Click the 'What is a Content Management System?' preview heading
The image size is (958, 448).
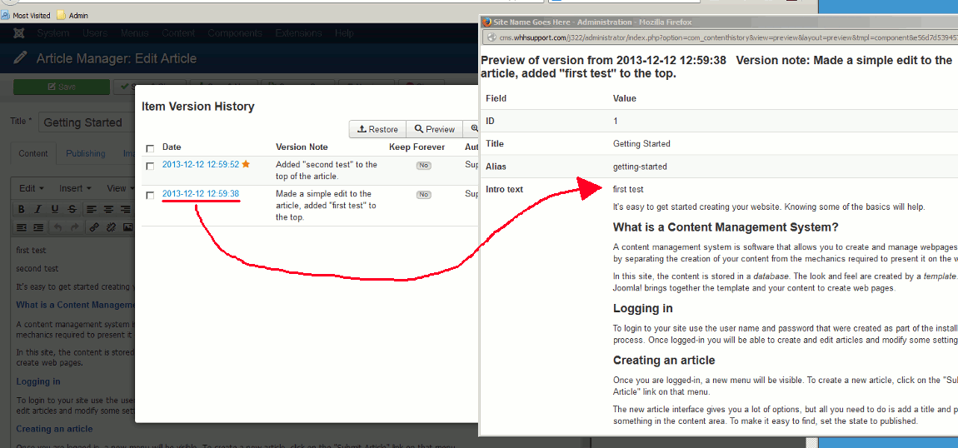[x=726, y=227]
